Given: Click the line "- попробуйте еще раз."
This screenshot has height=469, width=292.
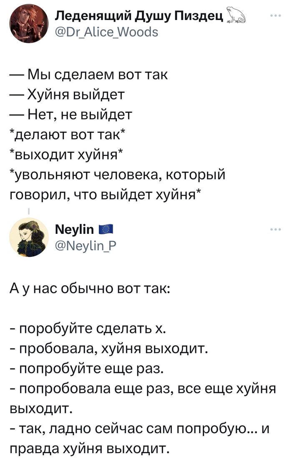Looking at the screenshot, I should [x=87, y=369].
